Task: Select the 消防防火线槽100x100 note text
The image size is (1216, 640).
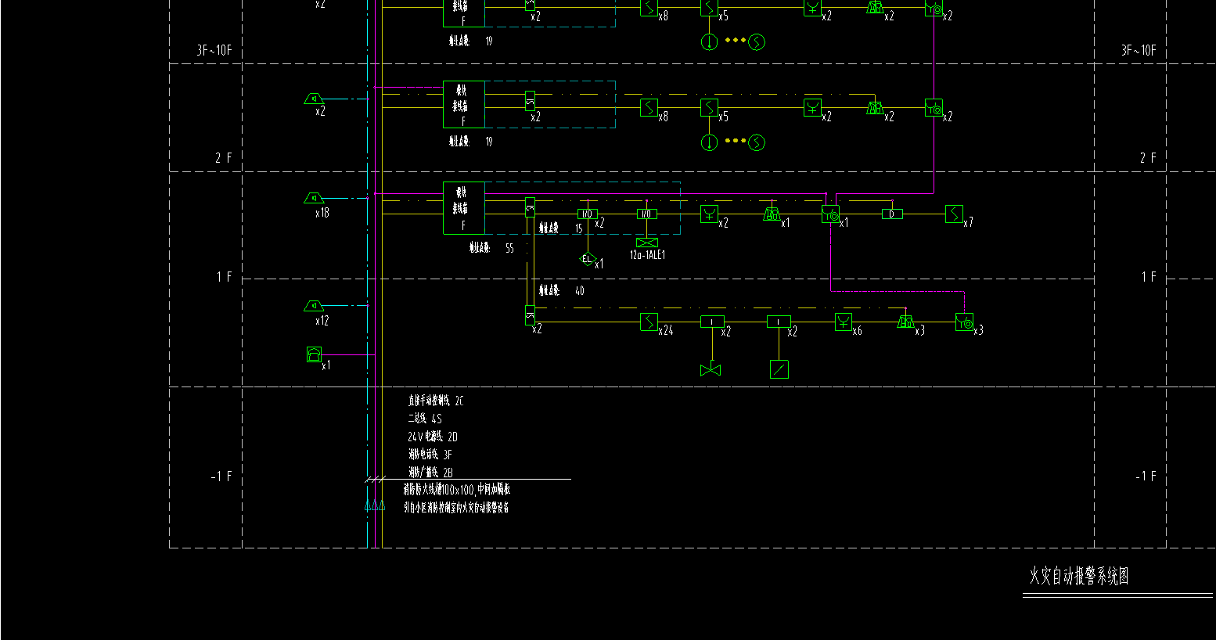Action: coord(457,489)
